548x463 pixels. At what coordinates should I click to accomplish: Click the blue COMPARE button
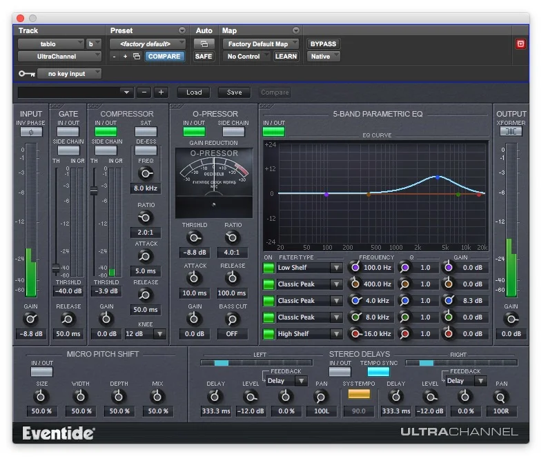pos(164,57)
